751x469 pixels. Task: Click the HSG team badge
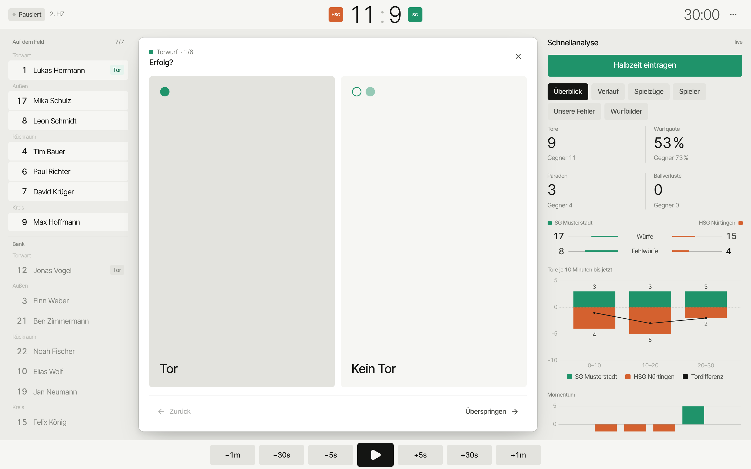pos(336,15)
